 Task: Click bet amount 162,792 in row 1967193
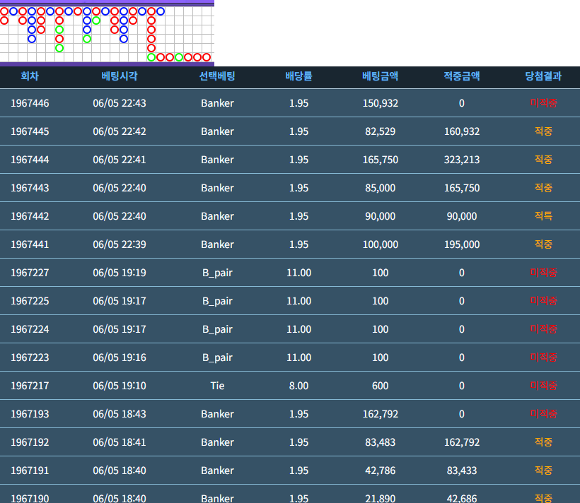coord(381,414)
